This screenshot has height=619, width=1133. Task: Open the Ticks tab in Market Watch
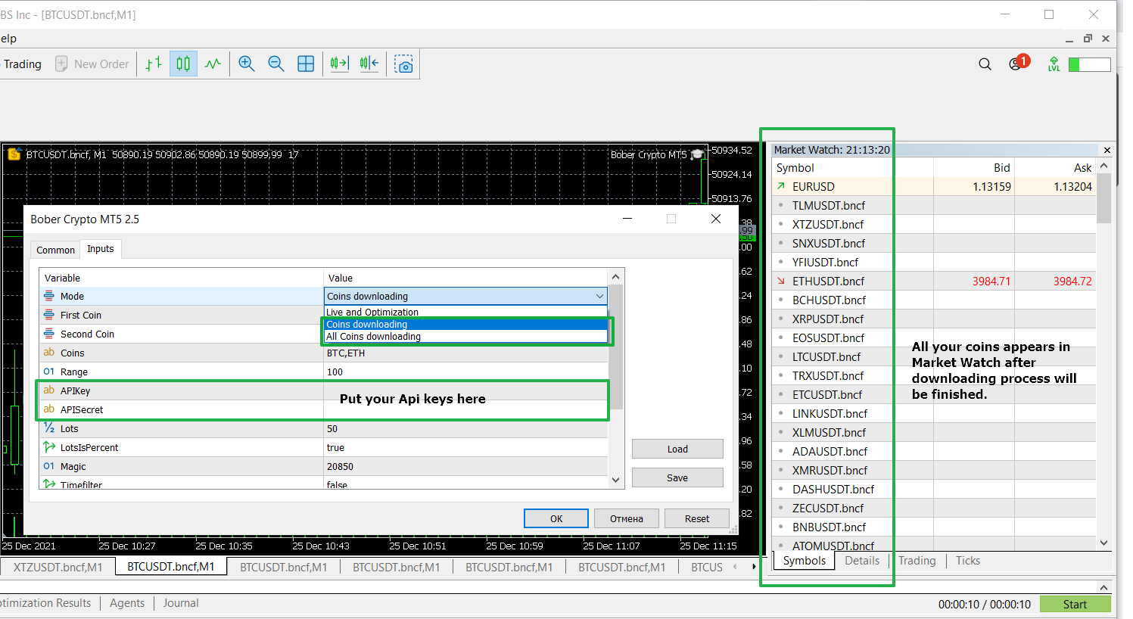(x=968, y=561)
